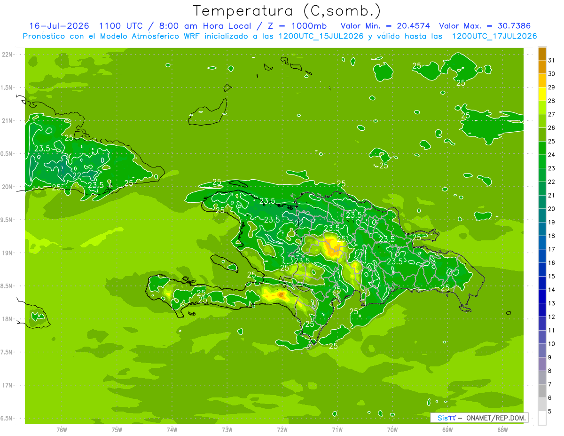The width and height of the screenshot is (564, 436).
Task: Click longitude axis label "76W"
Action: click(x=62, y=430)
